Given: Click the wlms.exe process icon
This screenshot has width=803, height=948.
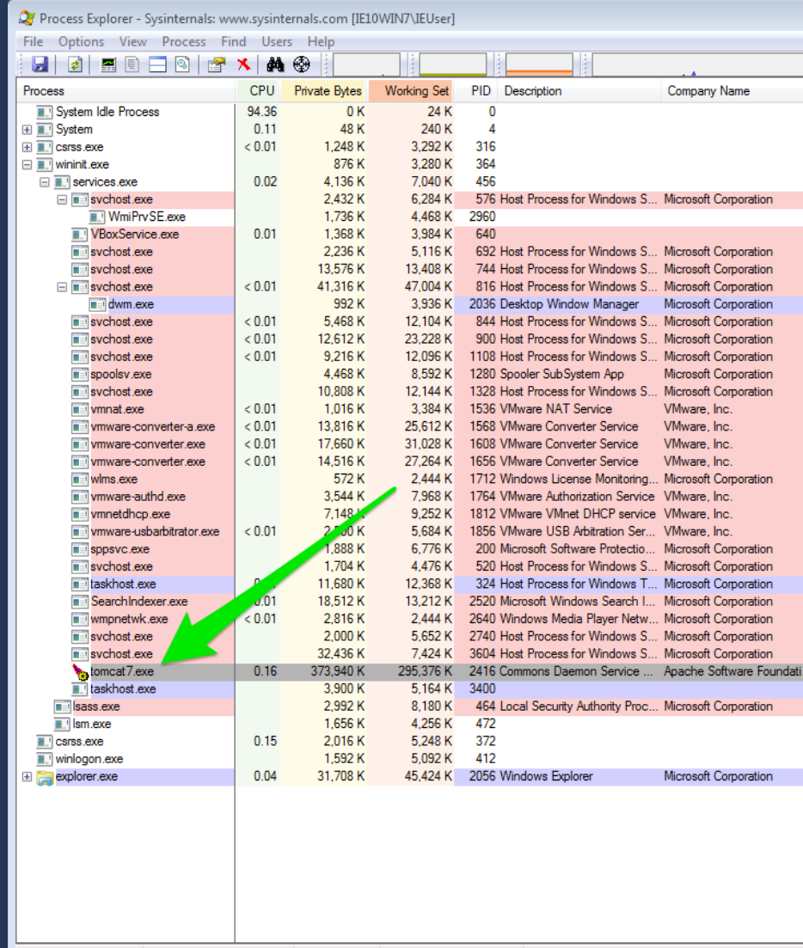Looking at the screenshot, I should click(80, 479).
